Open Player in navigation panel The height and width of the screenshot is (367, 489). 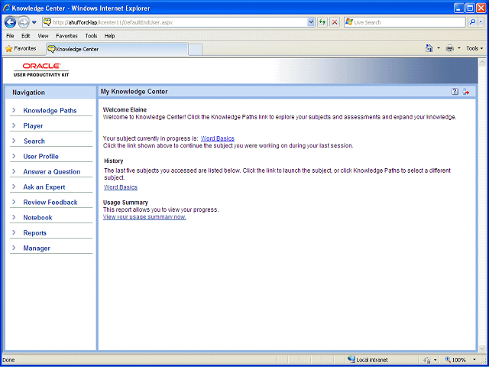[33, 125]
